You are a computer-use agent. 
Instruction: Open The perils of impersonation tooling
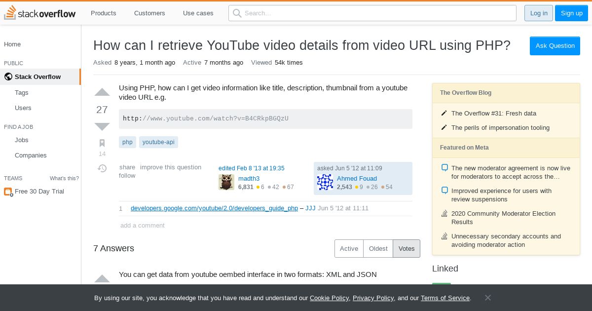pyautogui.click(x=500, y=128)
